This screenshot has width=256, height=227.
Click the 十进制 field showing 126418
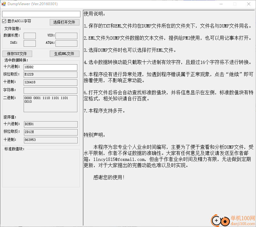50,82
